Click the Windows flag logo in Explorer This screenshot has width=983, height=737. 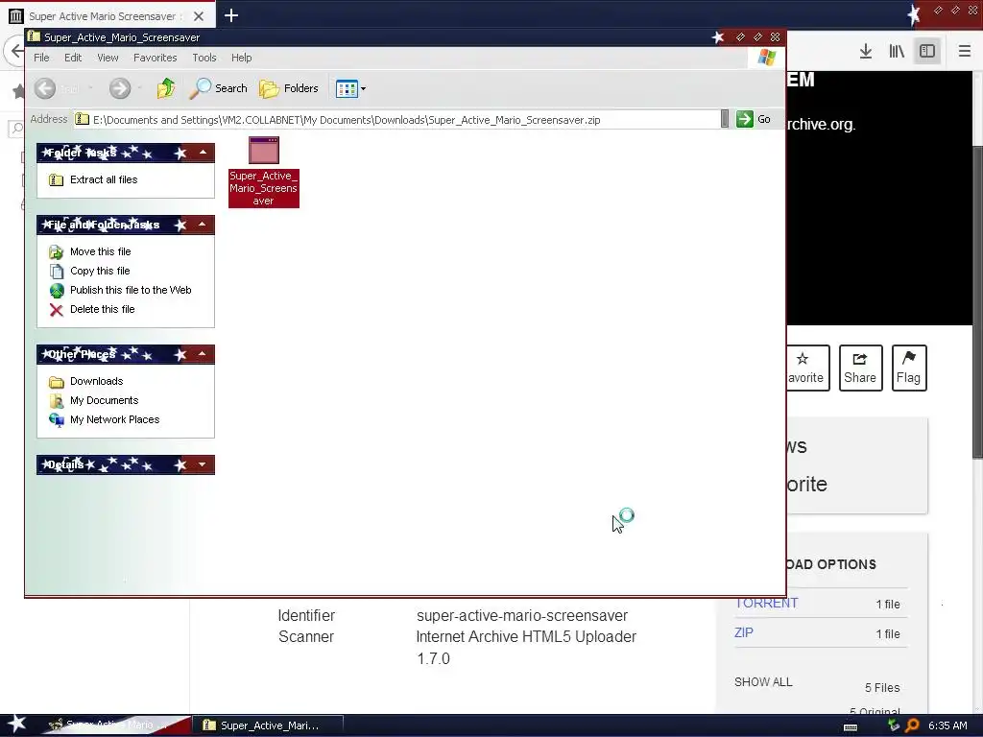tap(766, 58)
